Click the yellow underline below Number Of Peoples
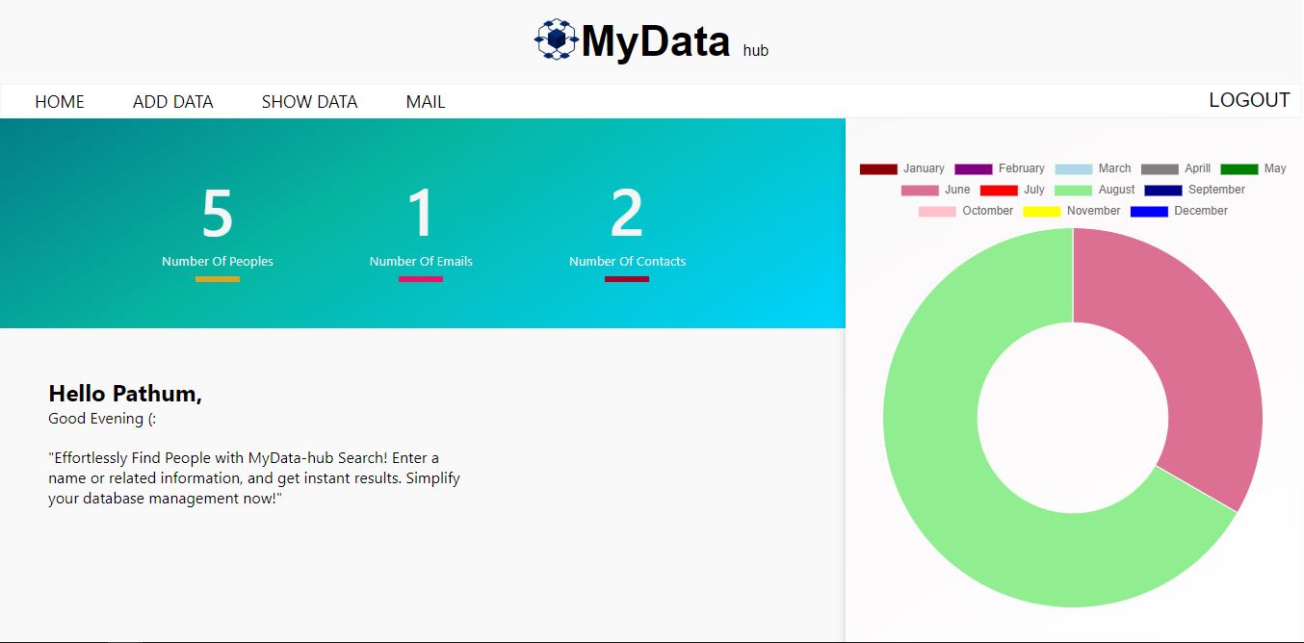Screen dimensions: 1304x643 coord(216,278)
